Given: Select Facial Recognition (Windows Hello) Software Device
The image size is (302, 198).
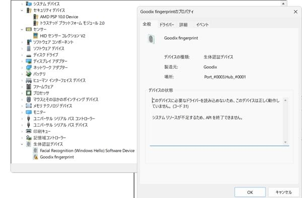Looking at the screenshot, I should pyautogui.click(x=87, y=151).
